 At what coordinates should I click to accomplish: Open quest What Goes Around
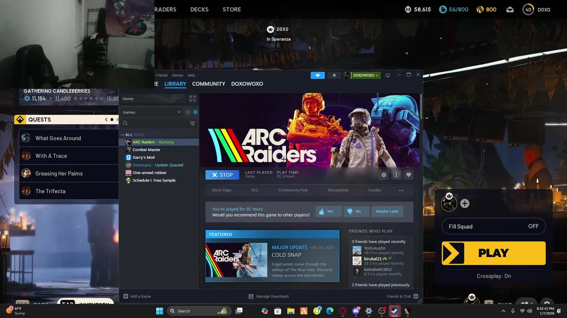coord(69,138)
